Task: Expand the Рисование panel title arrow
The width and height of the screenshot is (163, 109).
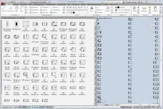Action: tap(15, 15)
